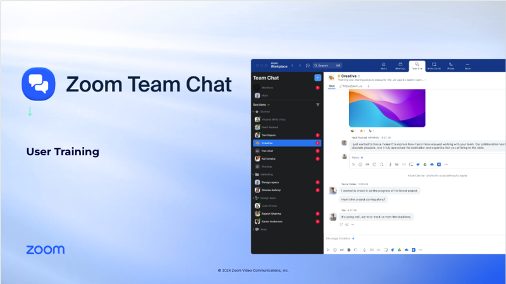
Task: Add reaction emoji under last message
Action: (x=347, y=225)
